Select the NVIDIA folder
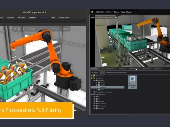The image size is (170, 127). (x=101, y=85)
